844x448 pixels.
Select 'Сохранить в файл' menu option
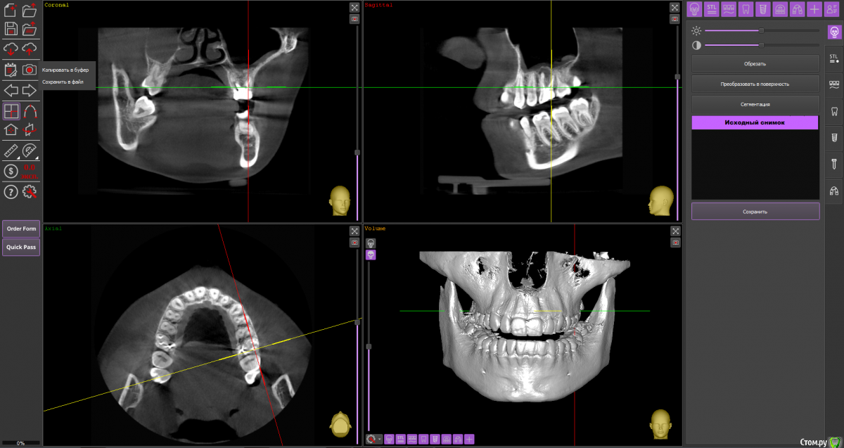(x=63, y=82)
